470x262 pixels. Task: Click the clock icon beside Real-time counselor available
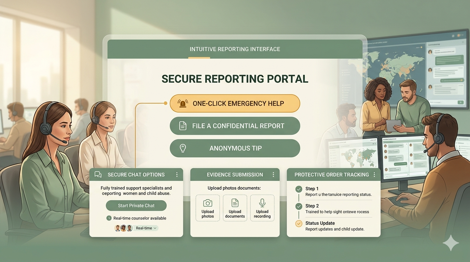tap(109, 218)
